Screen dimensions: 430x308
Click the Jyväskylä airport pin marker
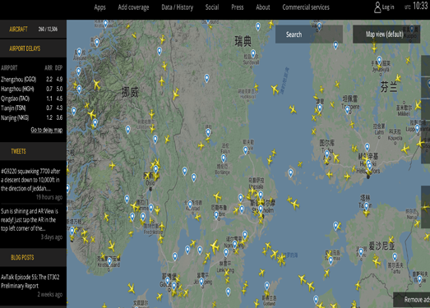pyautogui.click(x=379, y=60)
